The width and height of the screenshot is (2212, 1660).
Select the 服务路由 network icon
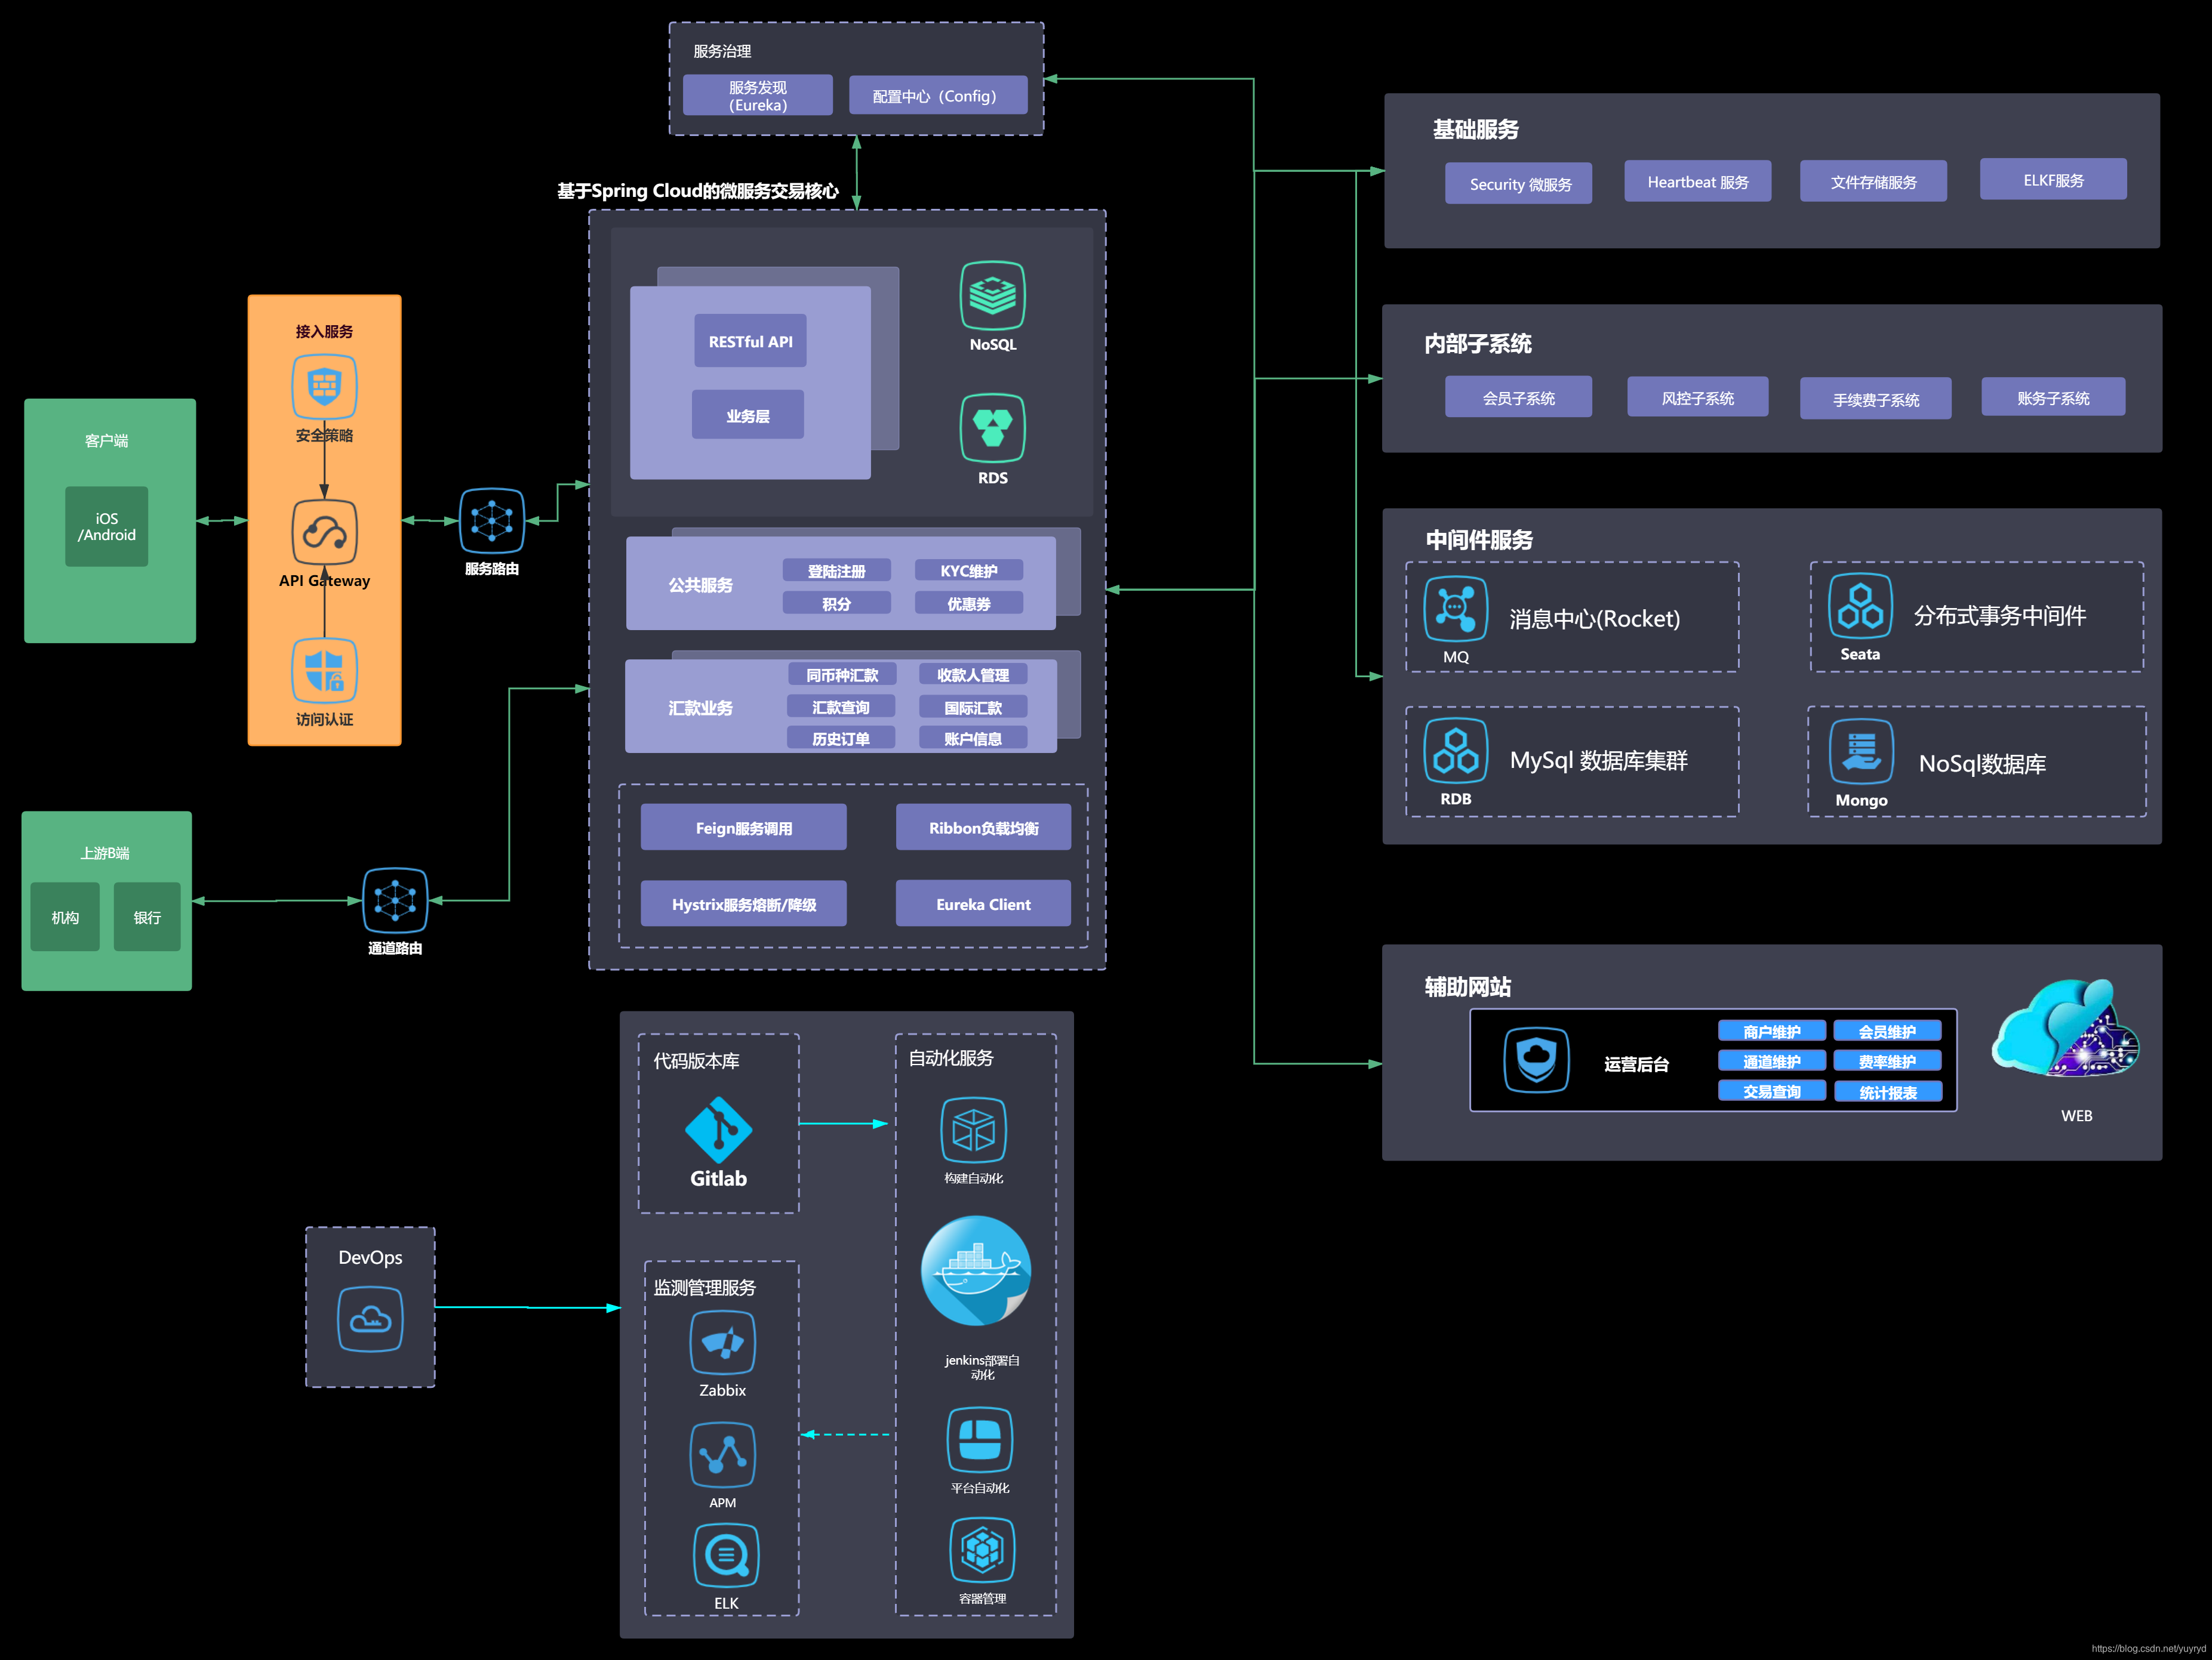pos(492,521)
